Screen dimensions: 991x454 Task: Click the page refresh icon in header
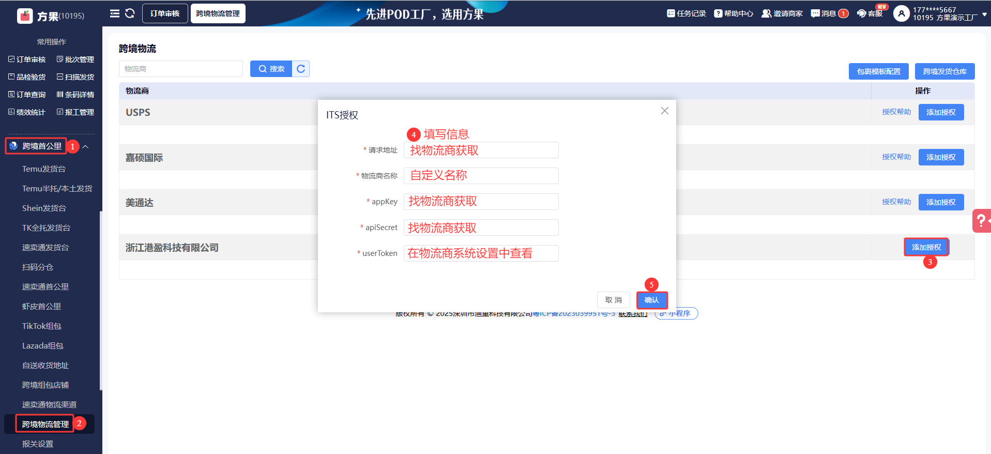[130, 13]
